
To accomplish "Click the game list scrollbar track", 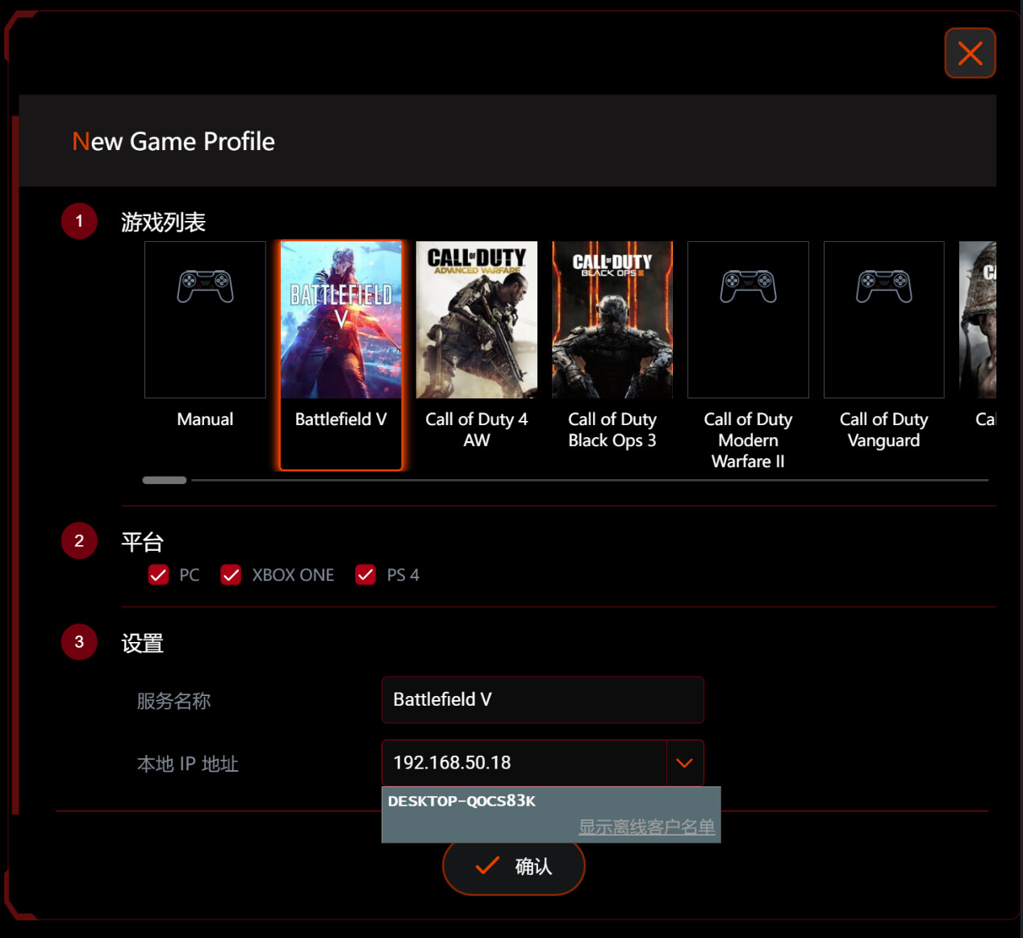I will click(x=589, y=480).
